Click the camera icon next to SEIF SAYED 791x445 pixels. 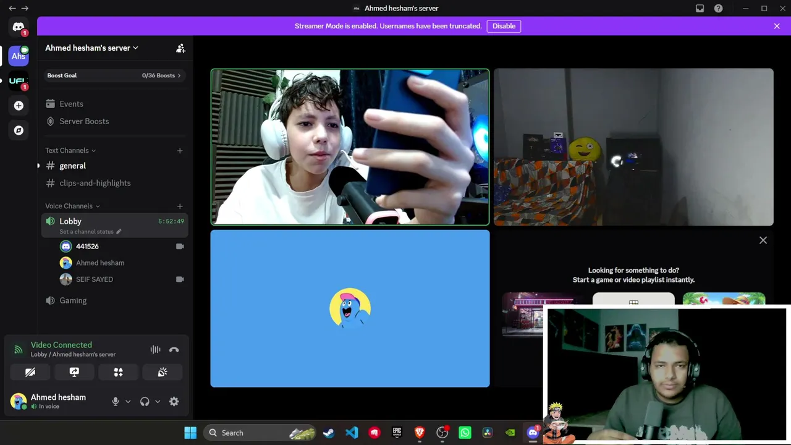pyautogui.click(x=180, y=279)
